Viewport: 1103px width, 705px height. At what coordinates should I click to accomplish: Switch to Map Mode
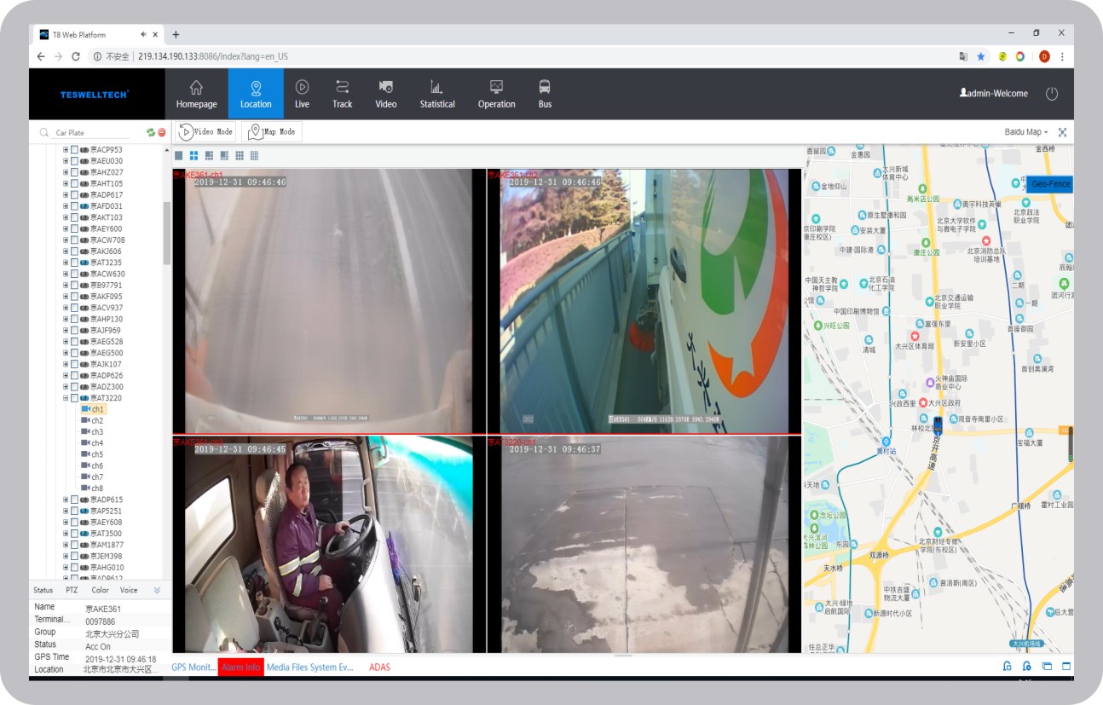tap(272, 132)
